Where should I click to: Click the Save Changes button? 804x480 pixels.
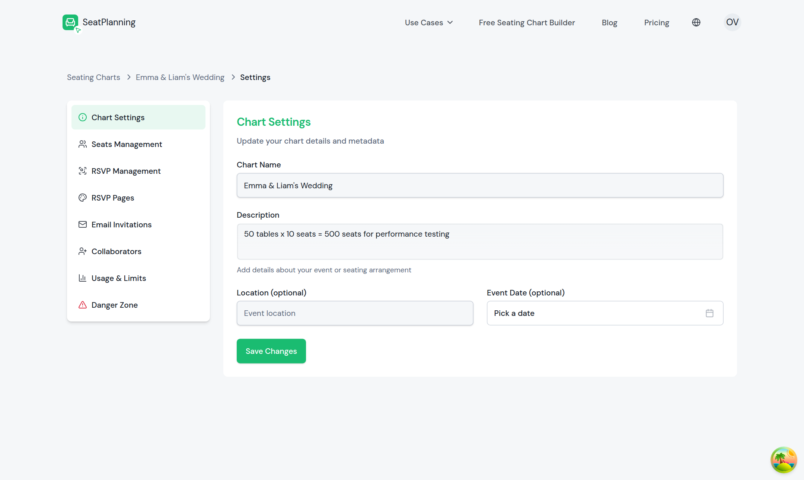coord(271,351)
